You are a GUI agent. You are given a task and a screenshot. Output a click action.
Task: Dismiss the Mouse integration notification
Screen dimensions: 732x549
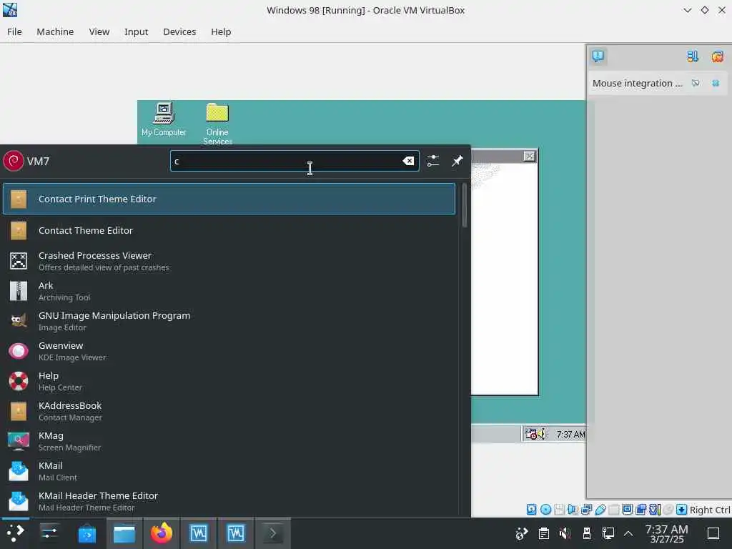point(716,83)
